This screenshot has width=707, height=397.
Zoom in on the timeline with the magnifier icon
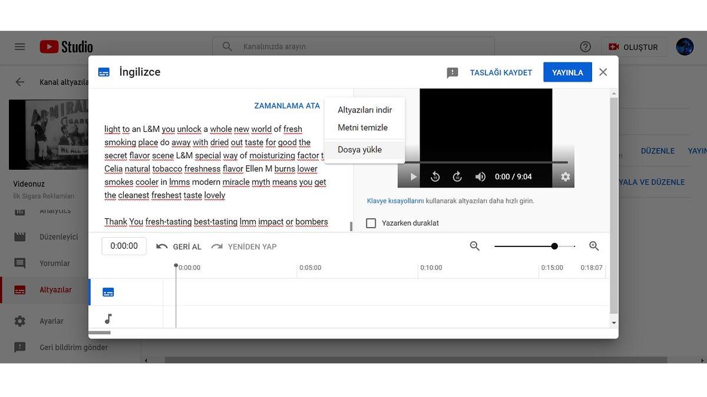click(594, 246)
